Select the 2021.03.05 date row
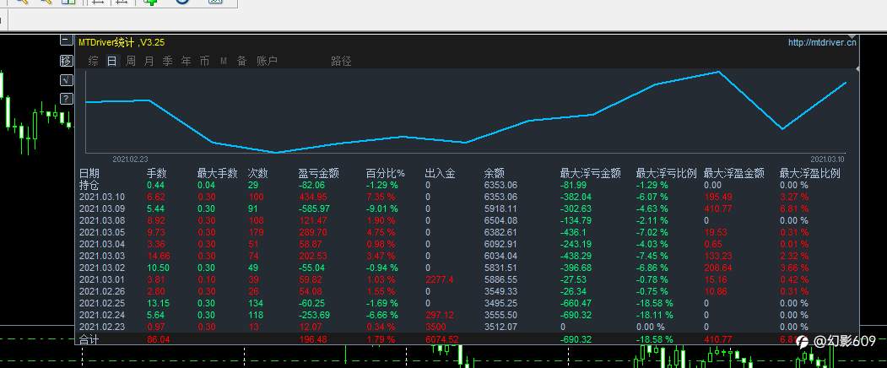The width and height of the screenshot is (887, 368). pyautogui.click(x=102, y=232)
